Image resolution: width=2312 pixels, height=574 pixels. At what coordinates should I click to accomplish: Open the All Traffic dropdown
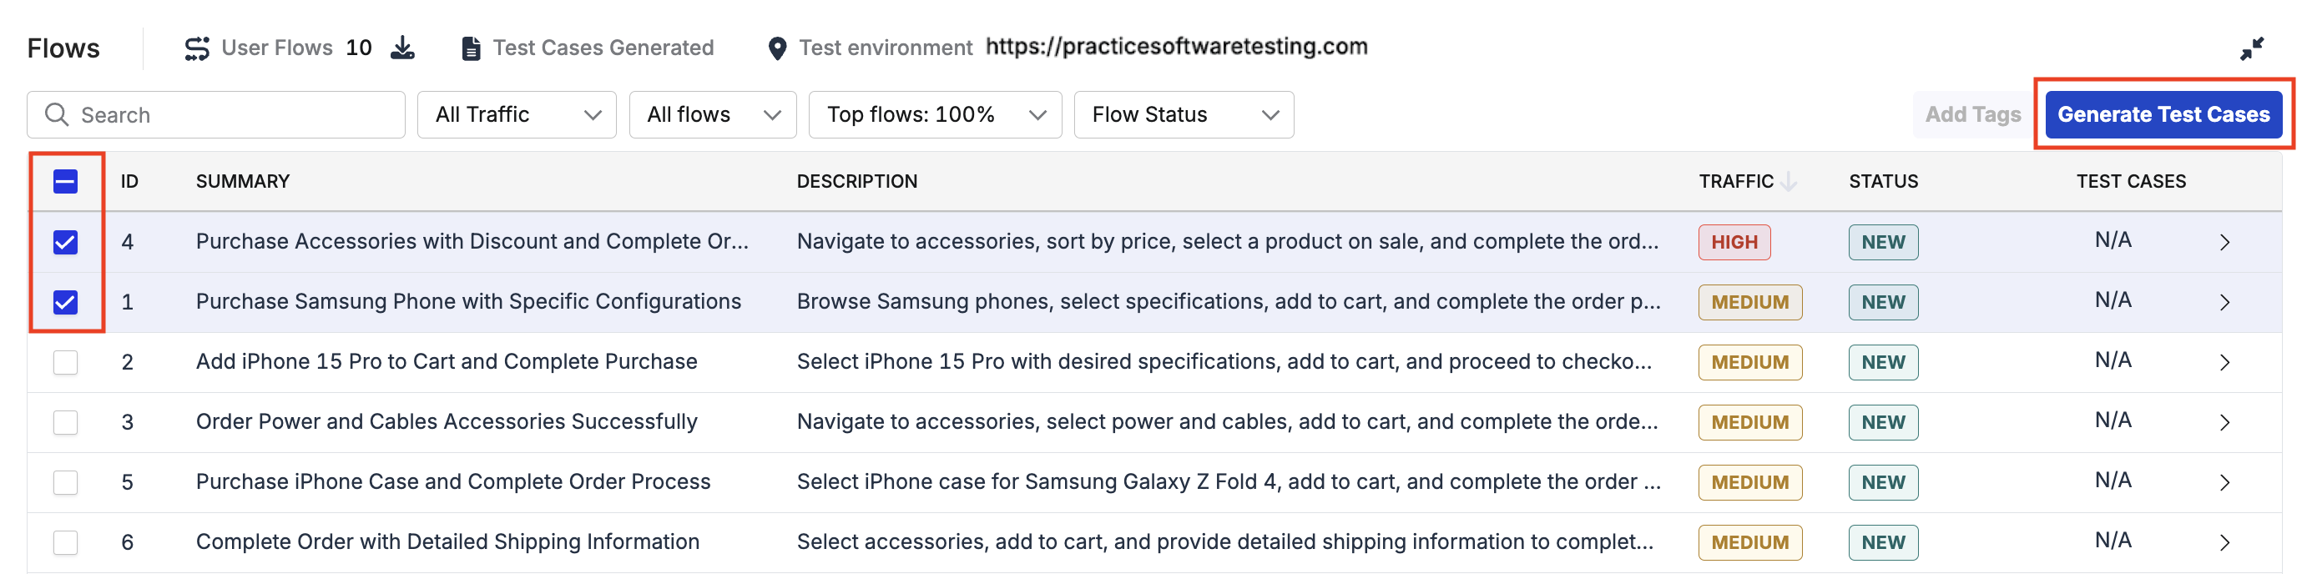[x=516, y=114]
